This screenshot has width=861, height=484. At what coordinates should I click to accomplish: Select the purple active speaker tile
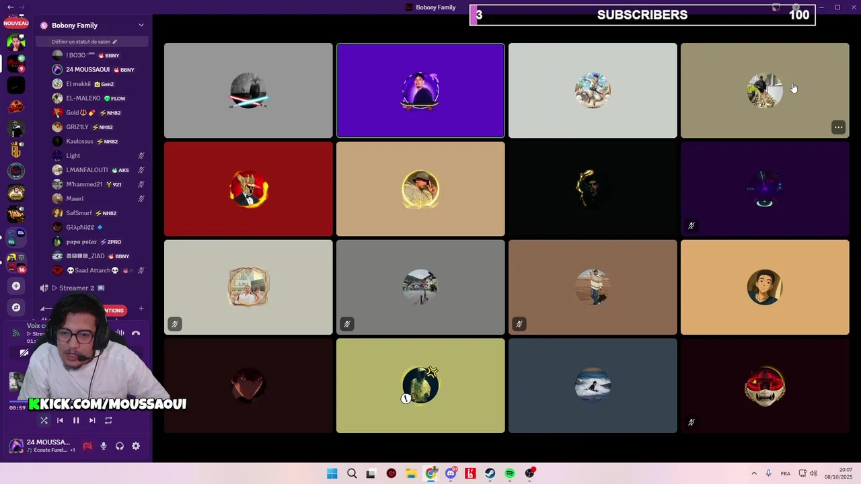click(420, 91)
